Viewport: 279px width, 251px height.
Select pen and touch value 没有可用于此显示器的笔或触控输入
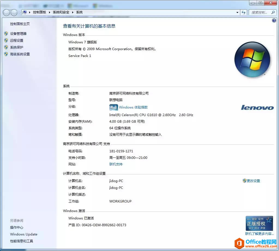pos(135,135)
